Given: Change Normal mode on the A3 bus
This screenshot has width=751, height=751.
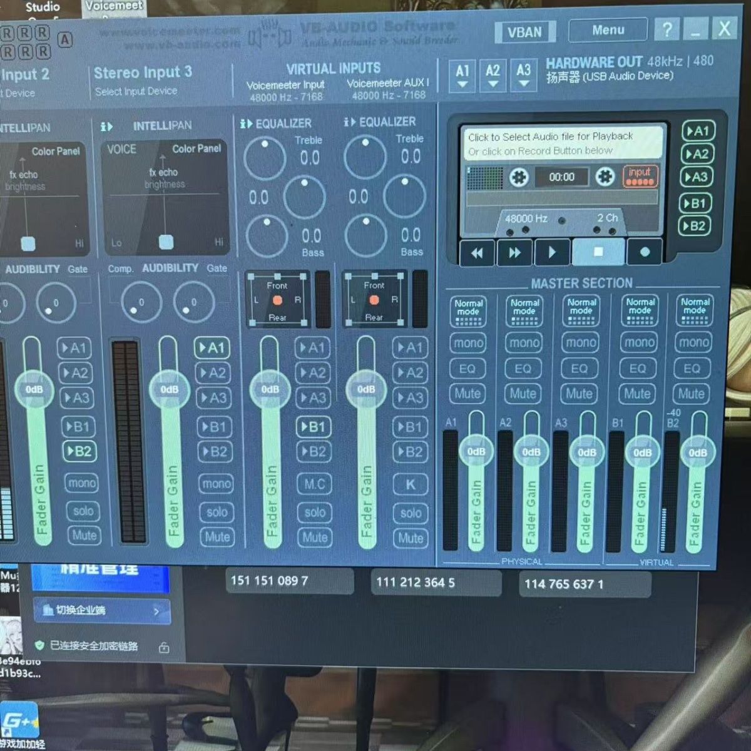Looking at the screenshot, I should tap(581, 310).
